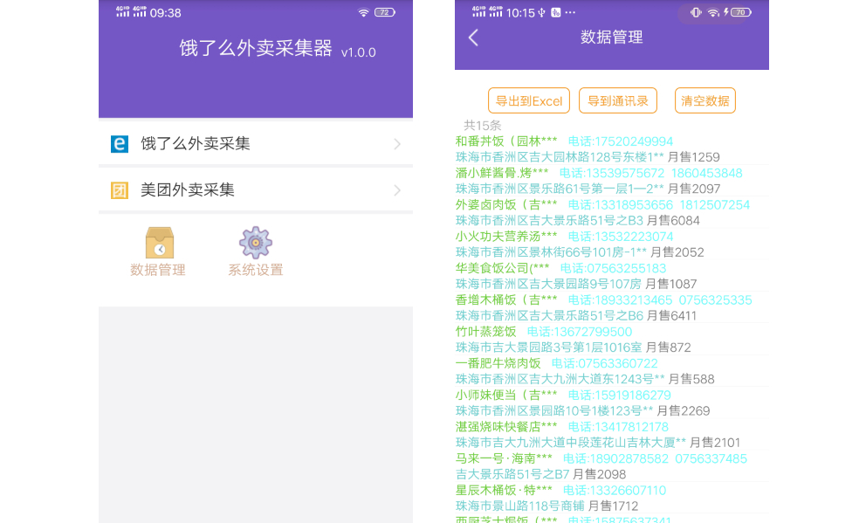Click the app title 饿了么外卖采集器
This screenshot has height=523, width=866.
pos(256,49)
